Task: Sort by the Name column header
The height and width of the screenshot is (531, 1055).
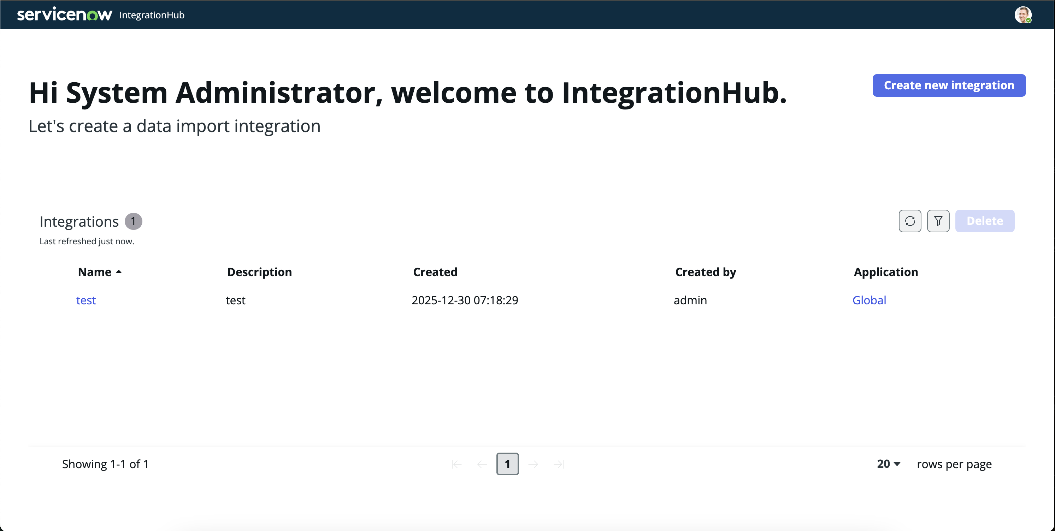Action: (95, 272)
